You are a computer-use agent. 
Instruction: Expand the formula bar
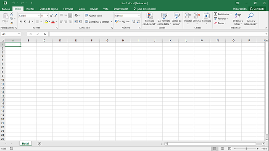click(266, 34)
